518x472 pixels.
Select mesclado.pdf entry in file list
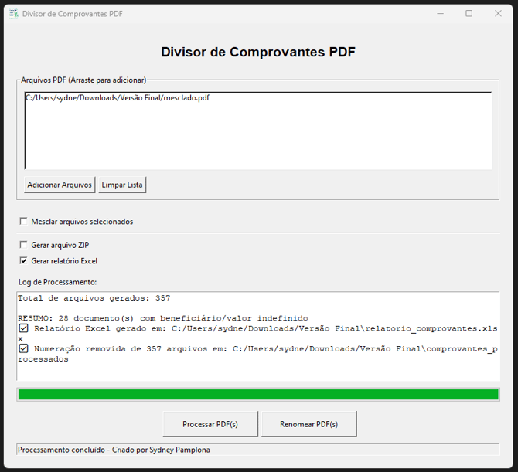tap(118, 97)
